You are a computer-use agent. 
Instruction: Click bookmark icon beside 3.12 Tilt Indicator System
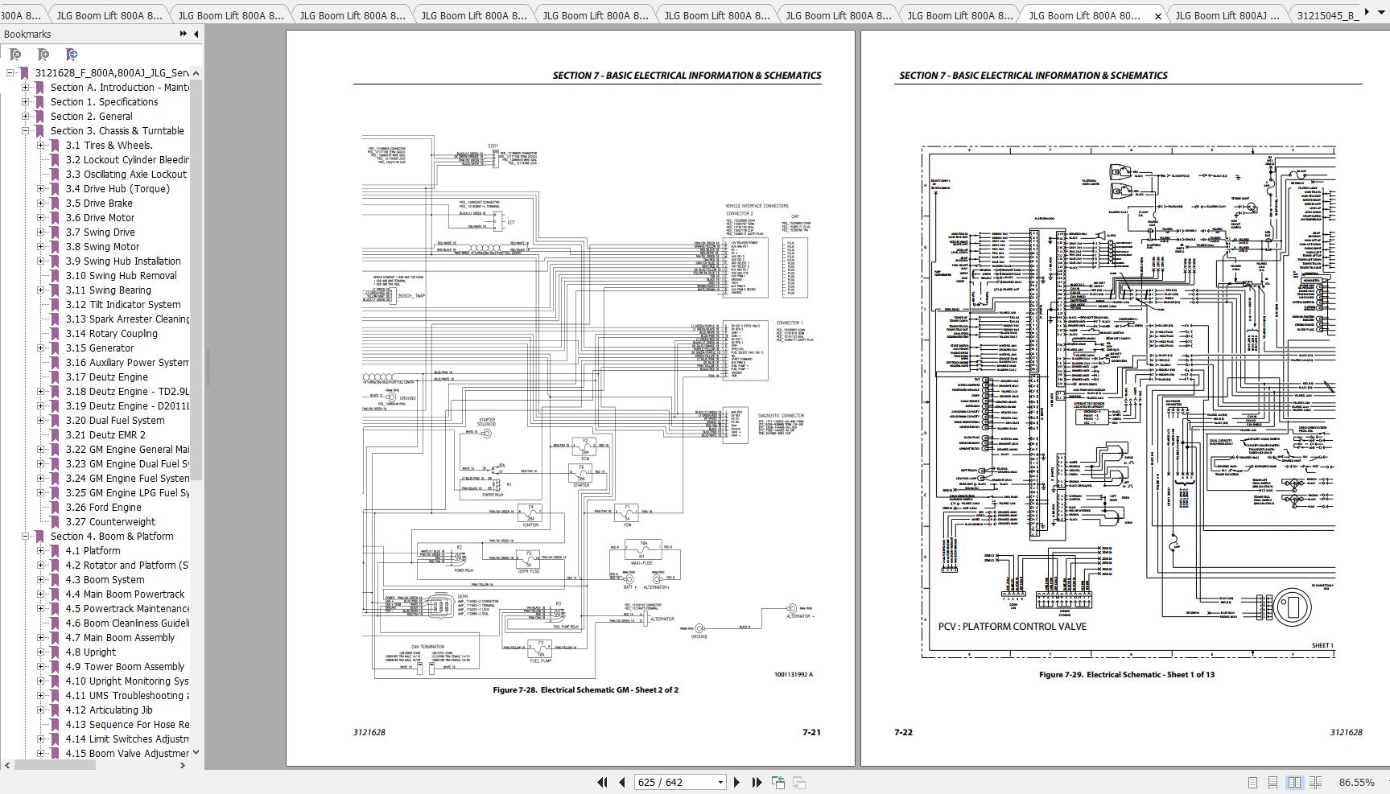55,305
